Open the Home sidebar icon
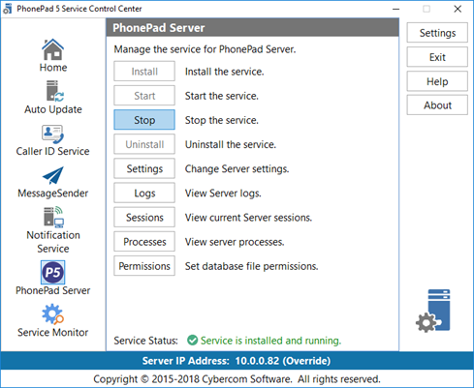 click(x=52, y=49)
